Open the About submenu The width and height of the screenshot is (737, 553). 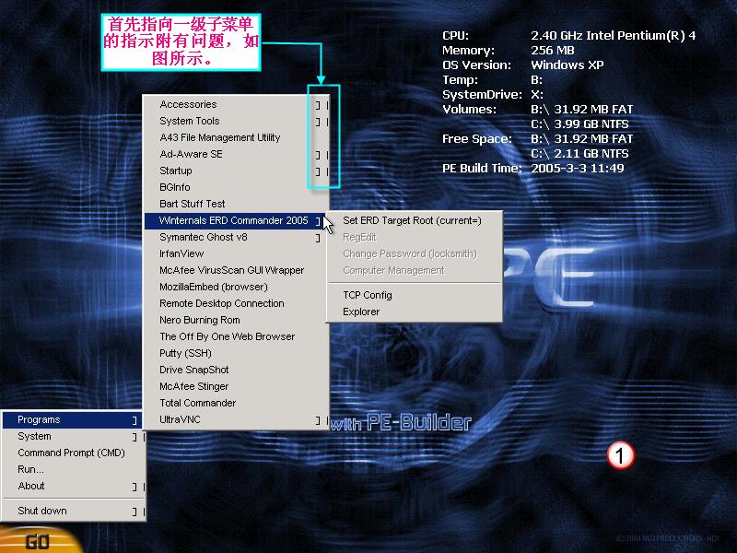72,486
